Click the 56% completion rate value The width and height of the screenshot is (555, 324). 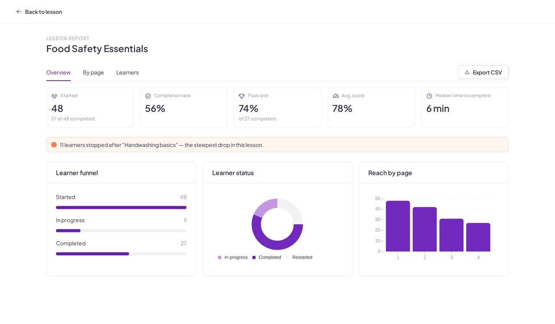pos(155,108)
